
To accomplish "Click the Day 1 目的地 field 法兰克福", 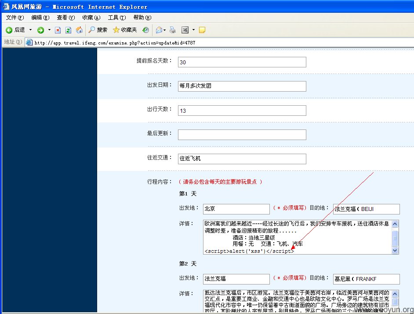I will point(367,209).
